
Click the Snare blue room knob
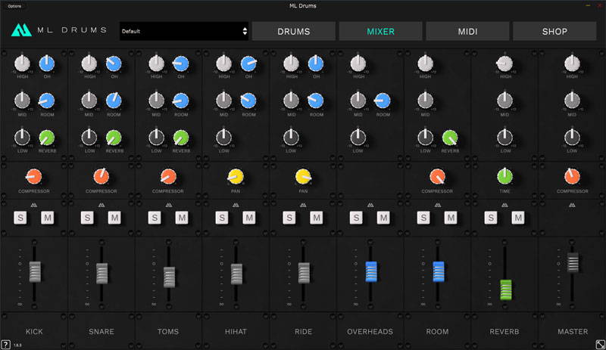pos(114,101)
